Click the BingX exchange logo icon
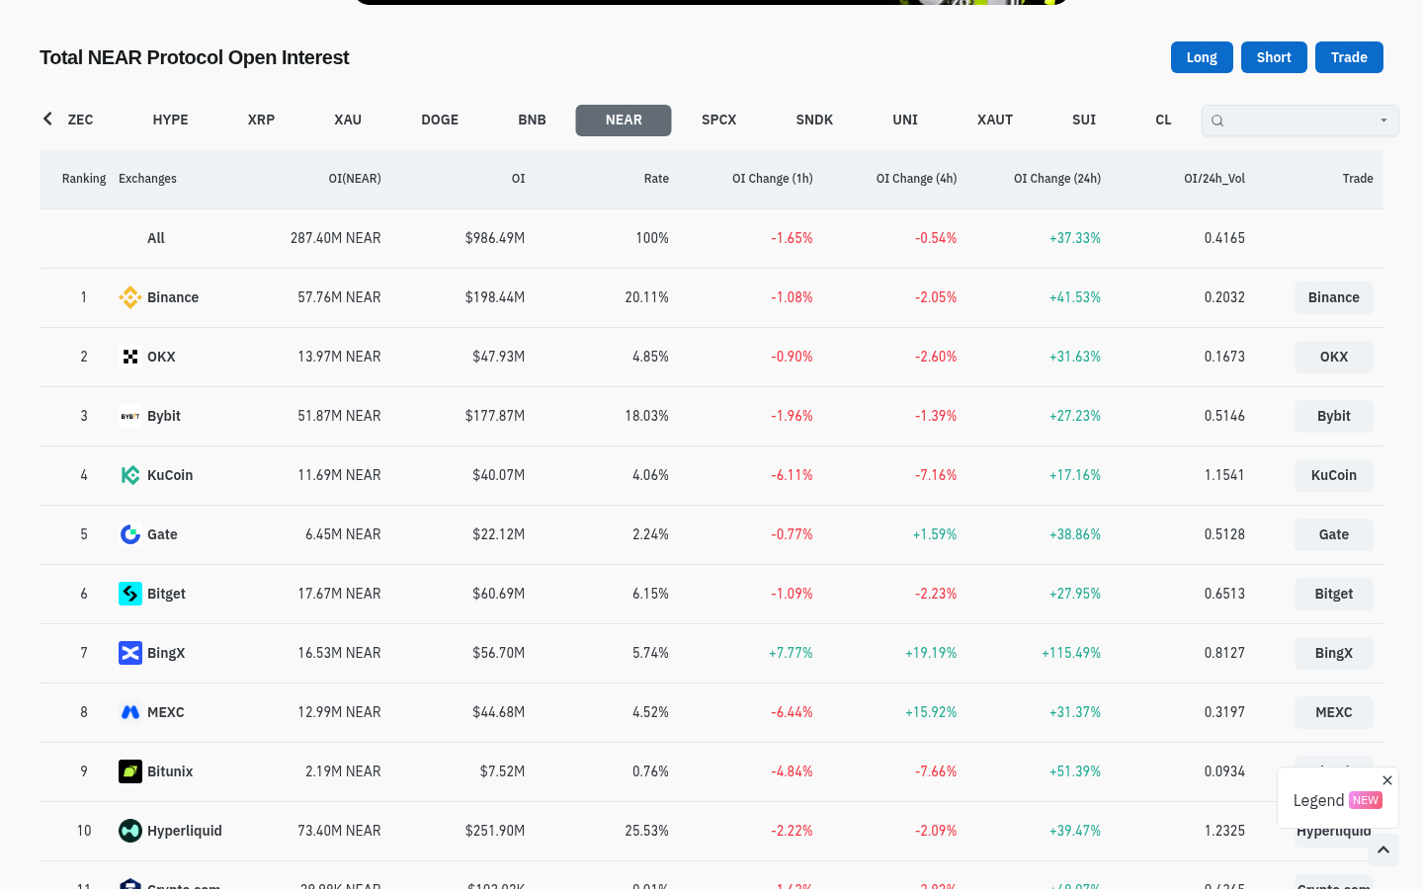This screenshot has height=889, width=1423. 130,653
